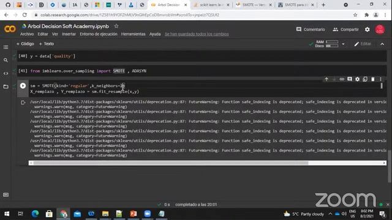Click the Colab URL address bar

tap(192, 15)
